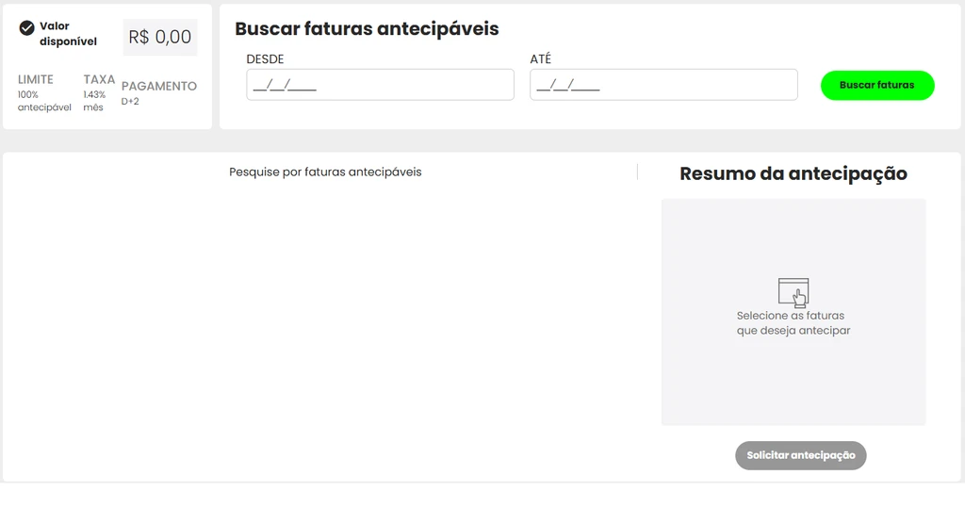
Task: Click the LIMITE heading
Action: (x=36, y=79)
